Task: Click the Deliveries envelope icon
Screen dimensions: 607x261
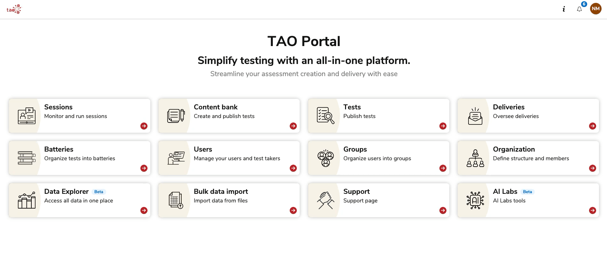Action: 475,116
